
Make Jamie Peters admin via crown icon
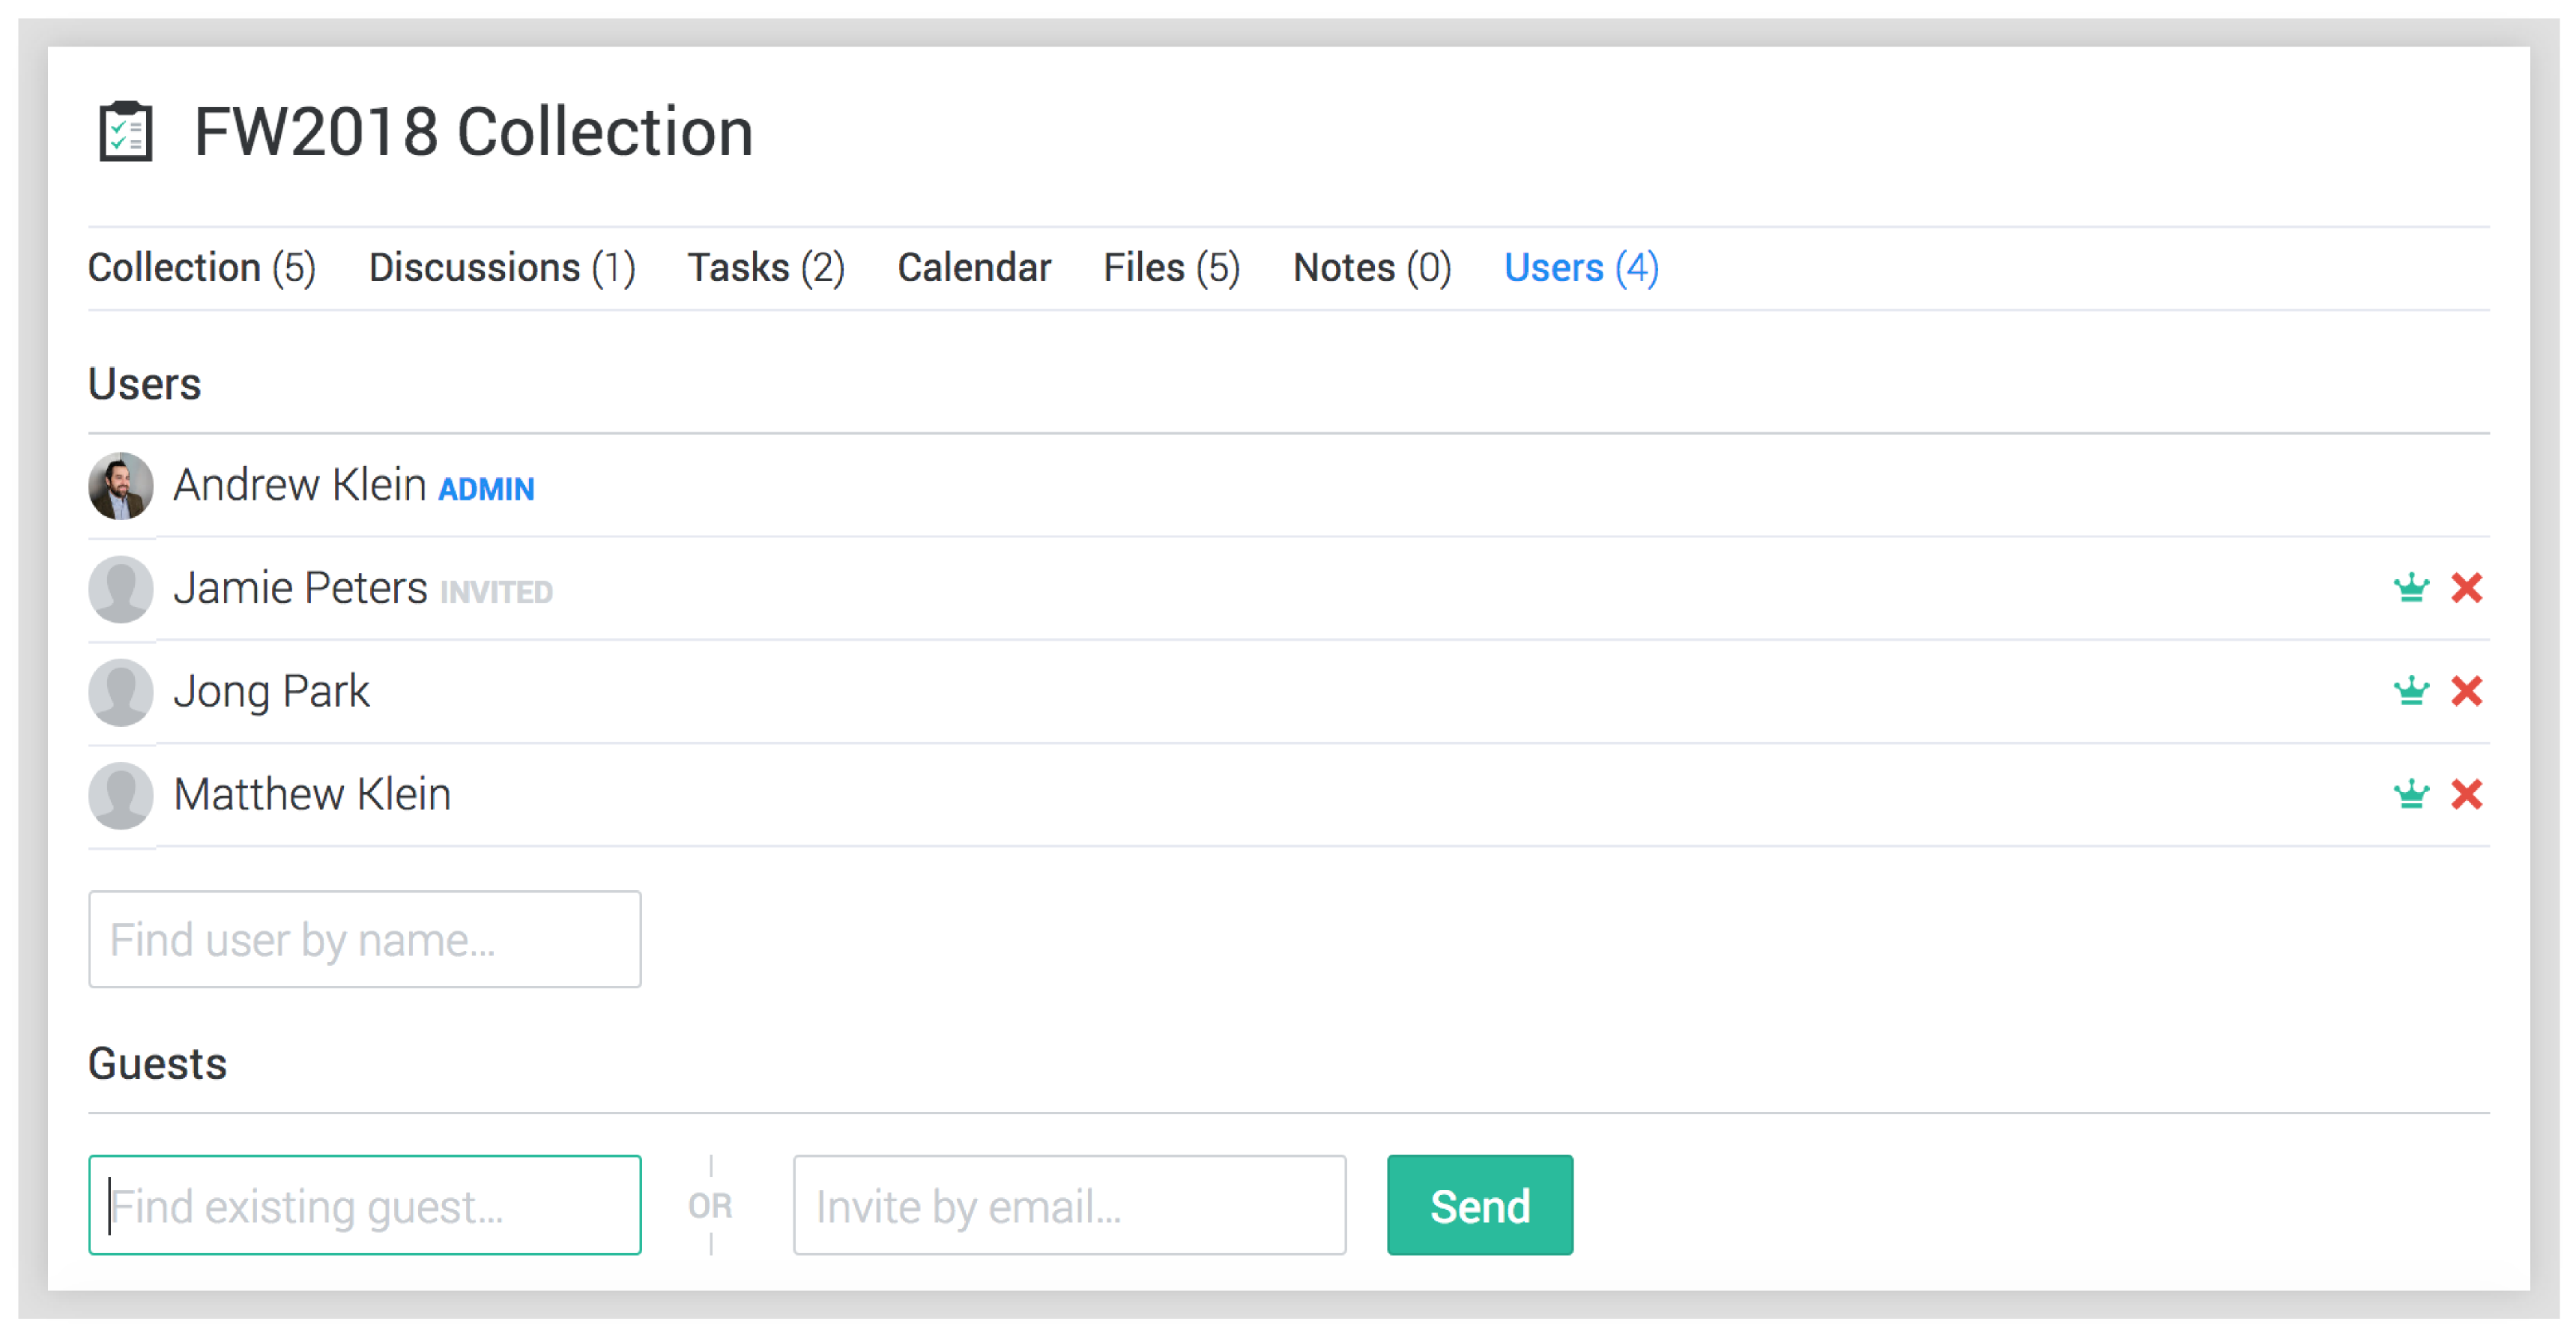(x=2411, y=588)
